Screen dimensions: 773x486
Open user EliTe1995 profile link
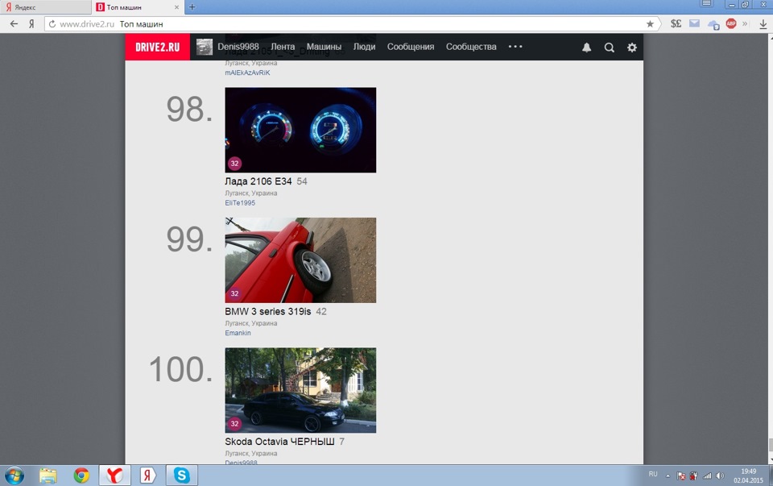coord(240,203)
